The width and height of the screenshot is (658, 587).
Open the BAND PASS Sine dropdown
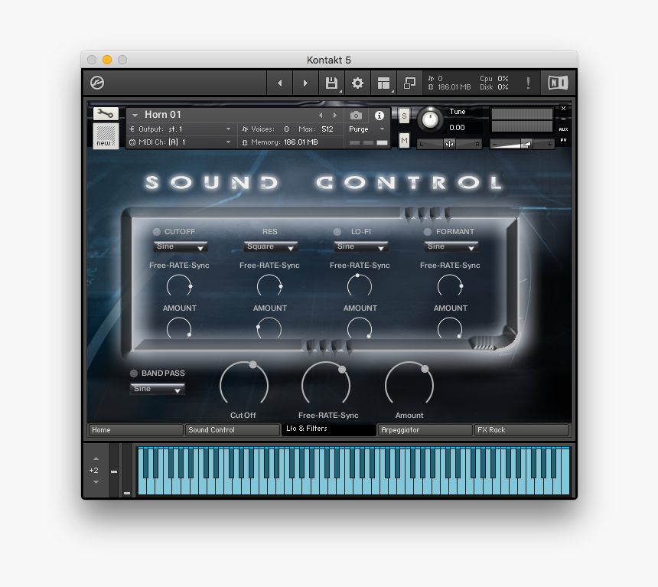tap(158, 389)
